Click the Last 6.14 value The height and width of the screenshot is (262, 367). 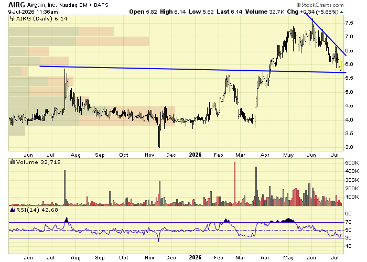point(230,12)
